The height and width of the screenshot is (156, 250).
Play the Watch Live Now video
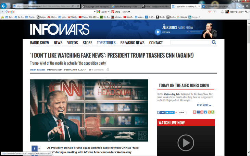(x=186, y=143)
